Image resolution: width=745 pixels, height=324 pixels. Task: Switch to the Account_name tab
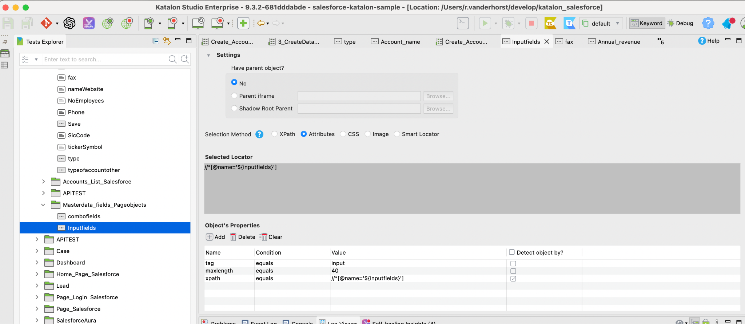click(x=395, y=42)
